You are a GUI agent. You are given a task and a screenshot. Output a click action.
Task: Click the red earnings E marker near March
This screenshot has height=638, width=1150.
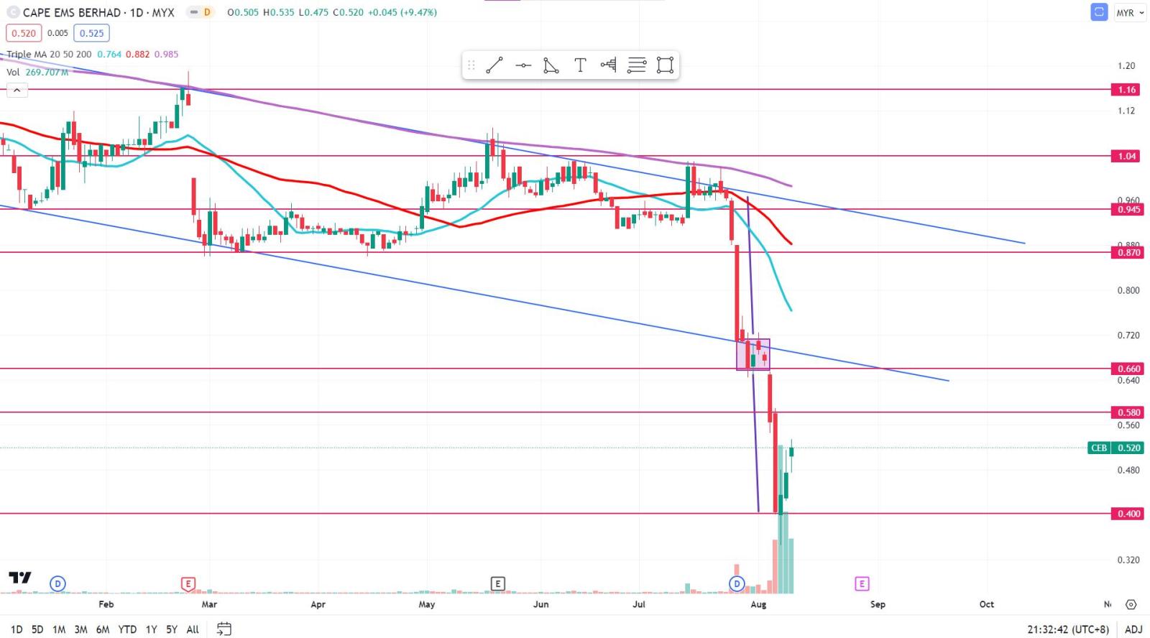coord(188,583)
